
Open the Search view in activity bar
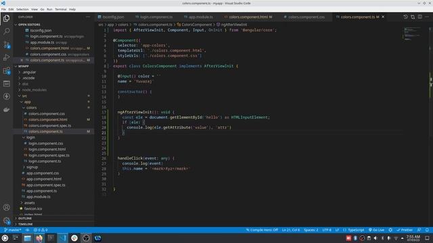pyautogui.click(x=6, y=31)
